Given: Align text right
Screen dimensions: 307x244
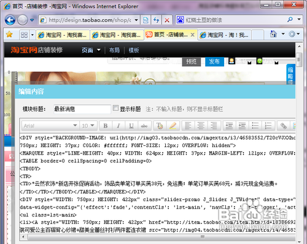Looking at the screenshot, I should [214, 126].
